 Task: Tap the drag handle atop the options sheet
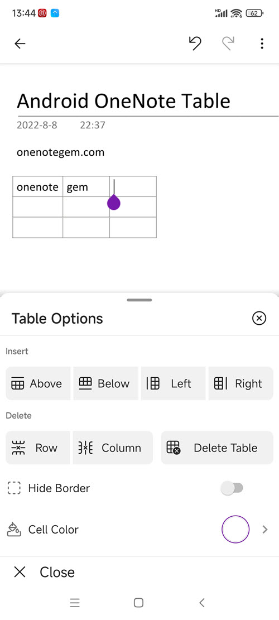139,300
